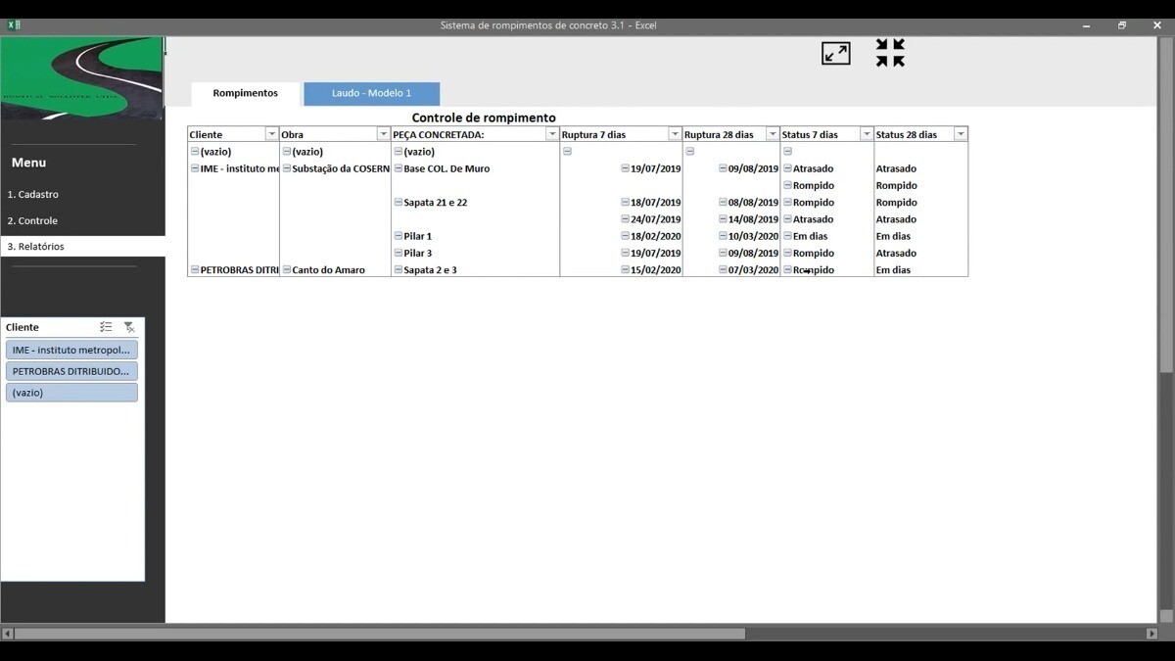Open 2. Controle menu item
Image resolution: width=1175 pixels, height=661 pixels.
point(32,220)
